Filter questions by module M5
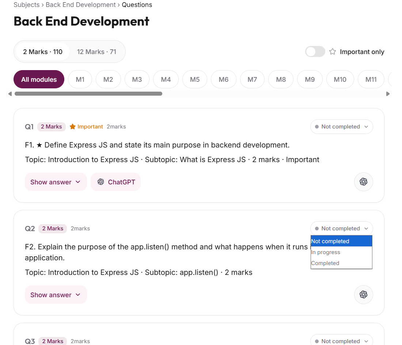The image size is (402, 345). coord(195,79)
